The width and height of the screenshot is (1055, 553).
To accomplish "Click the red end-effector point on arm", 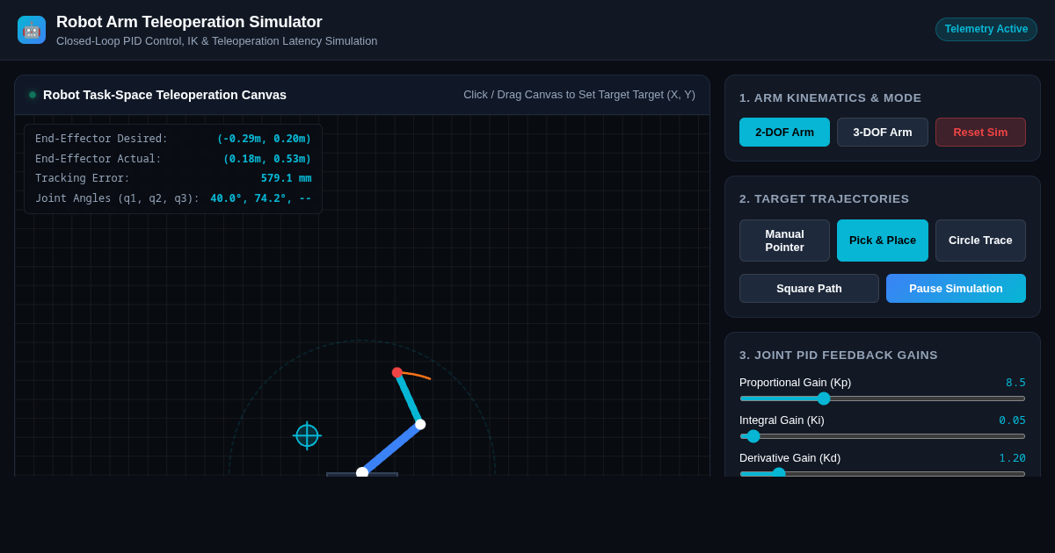I will (397, 372).
